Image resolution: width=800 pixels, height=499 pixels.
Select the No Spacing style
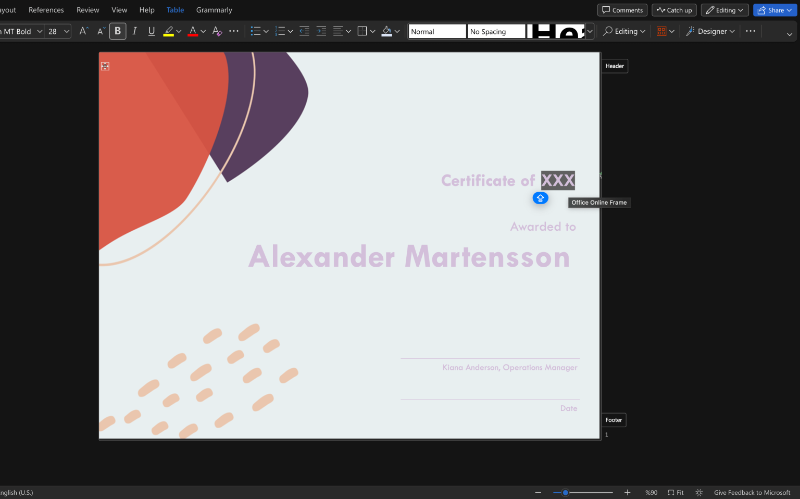(496, 31)
